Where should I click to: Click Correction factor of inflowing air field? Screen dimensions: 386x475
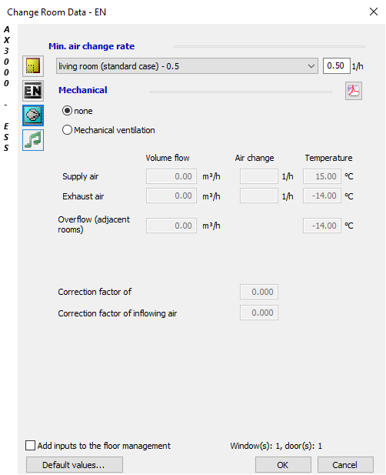tap(259, 313)
